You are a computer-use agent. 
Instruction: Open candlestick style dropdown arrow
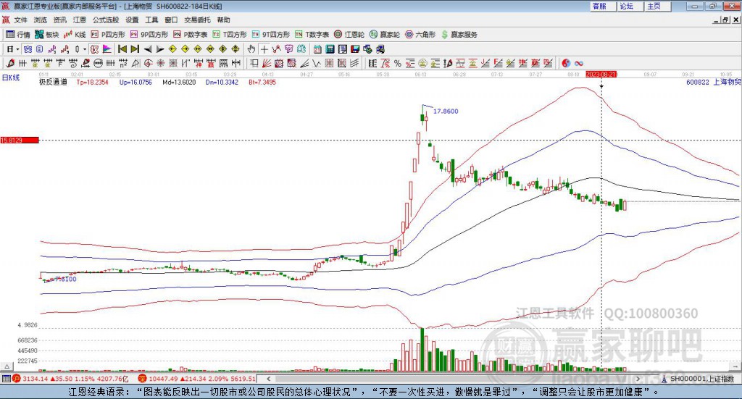85,49
